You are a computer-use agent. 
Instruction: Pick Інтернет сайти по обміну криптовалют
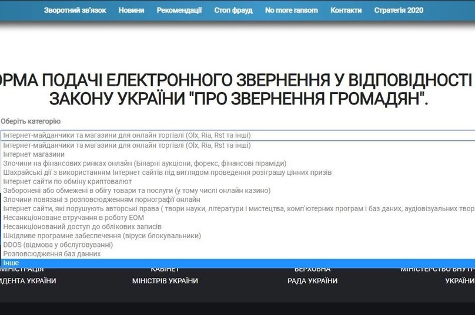pyautogui.click(x=68, y=182)
